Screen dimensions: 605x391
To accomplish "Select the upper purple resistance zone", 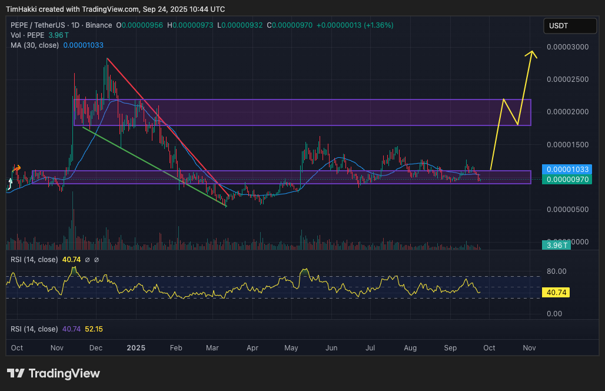I will pyautogui.click(x=302, y=112).
